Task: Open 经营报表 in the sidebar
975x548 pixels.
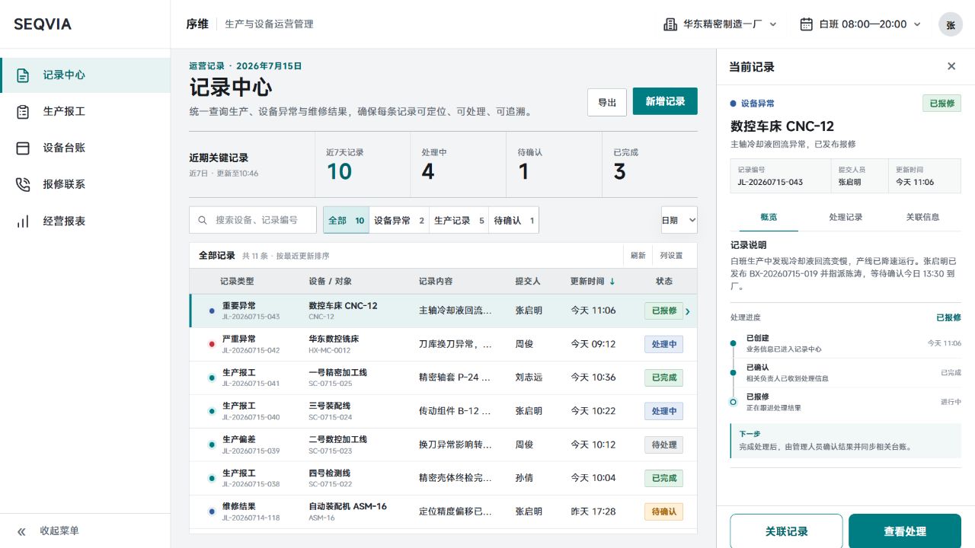Action: point(85,221)
